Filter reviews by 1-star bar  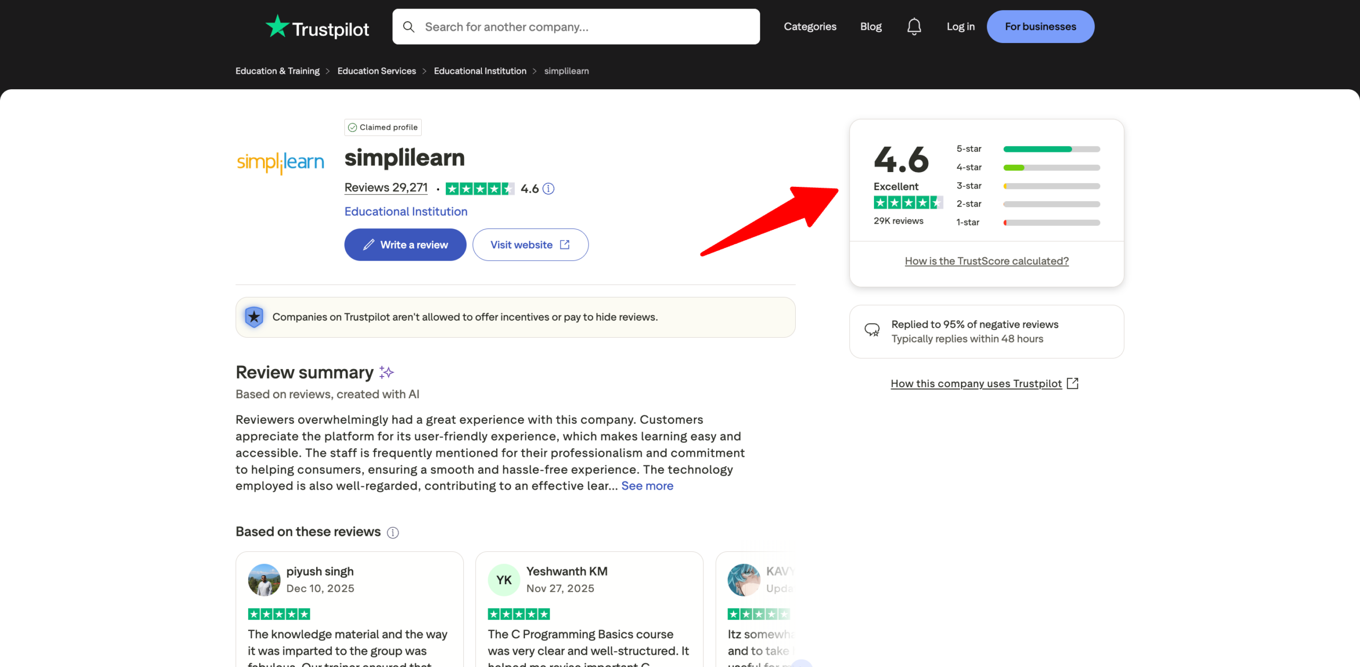click(x=1051, y=223)
